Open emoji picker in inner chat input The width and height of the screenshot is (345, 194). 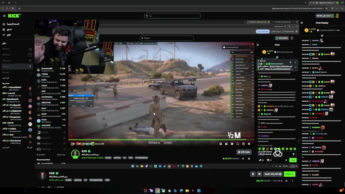click(294, 154)
